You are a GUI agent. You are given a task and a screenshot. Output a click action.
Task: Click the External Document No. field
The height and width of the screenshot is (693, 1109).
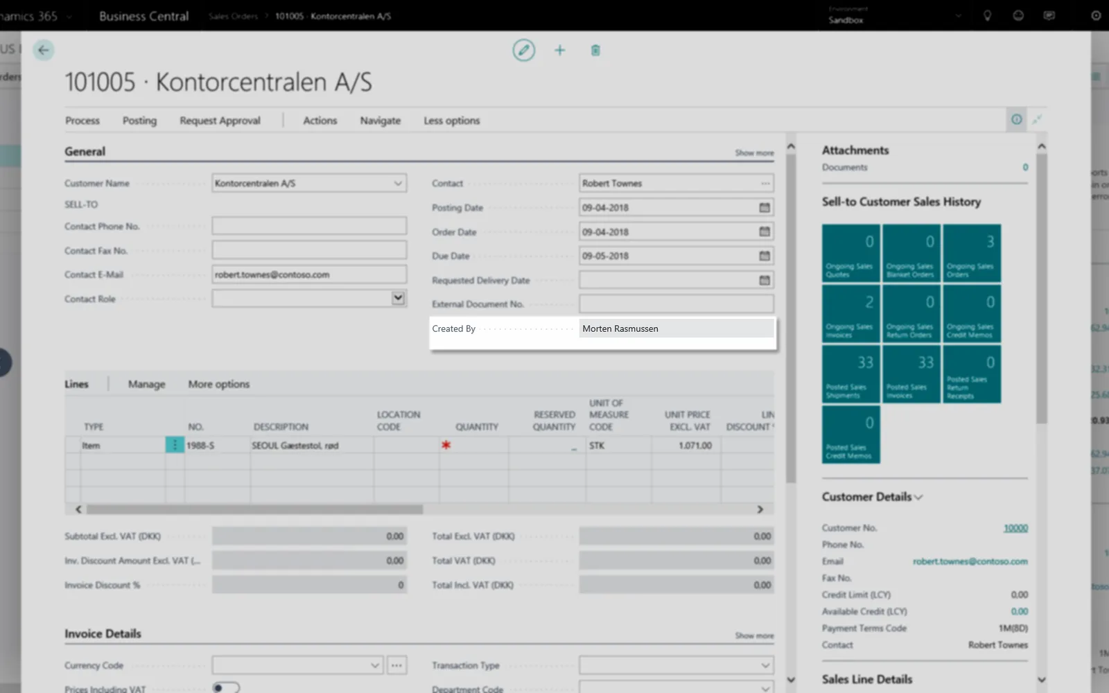(676, 304)
